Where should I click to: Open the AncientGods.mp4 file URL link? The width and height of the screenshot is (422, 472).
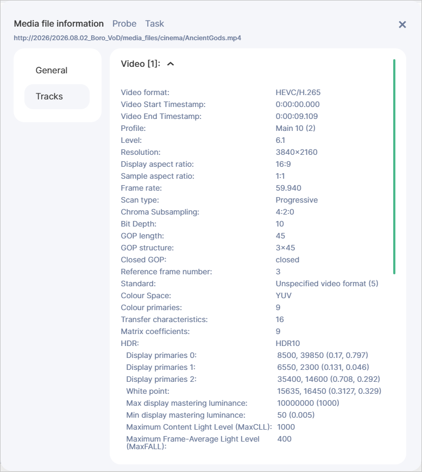127,38
